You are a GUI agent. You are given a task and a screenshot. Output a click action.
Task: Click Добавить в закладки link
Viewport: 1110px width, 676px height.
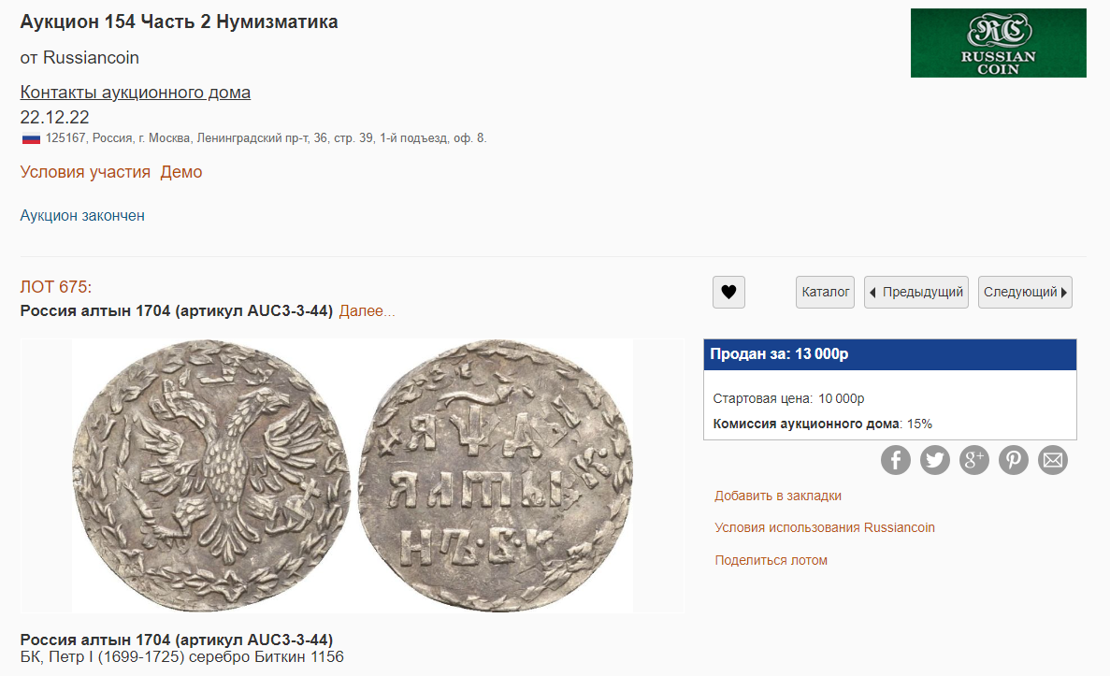click(778, 496)
